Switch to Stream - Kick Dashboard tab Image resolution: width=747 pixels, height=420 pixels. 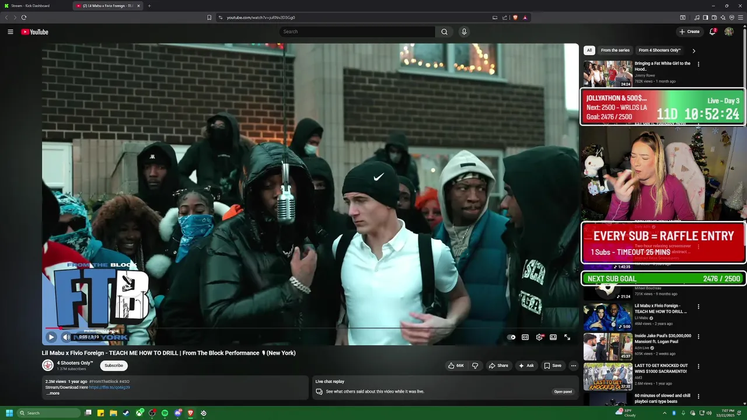pos(35,6)
